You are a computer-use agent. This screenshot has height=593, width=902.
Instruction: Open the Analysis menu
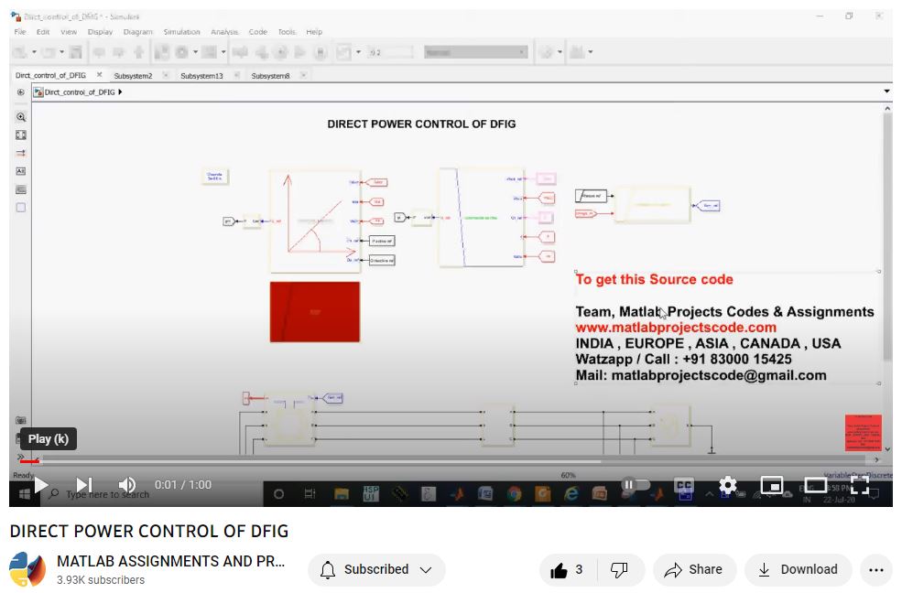224,32
